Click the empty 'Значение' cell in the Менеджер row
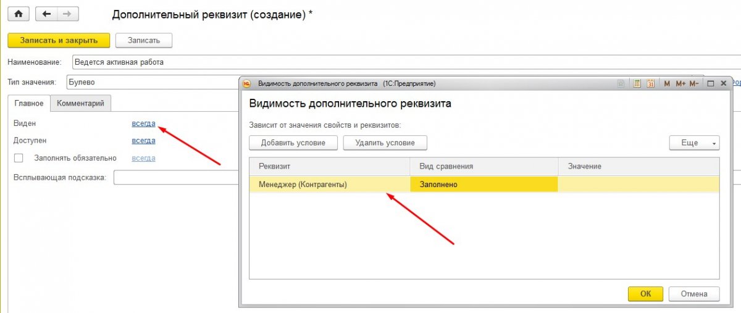Screen dimensions: 741x313 point(638,184)
